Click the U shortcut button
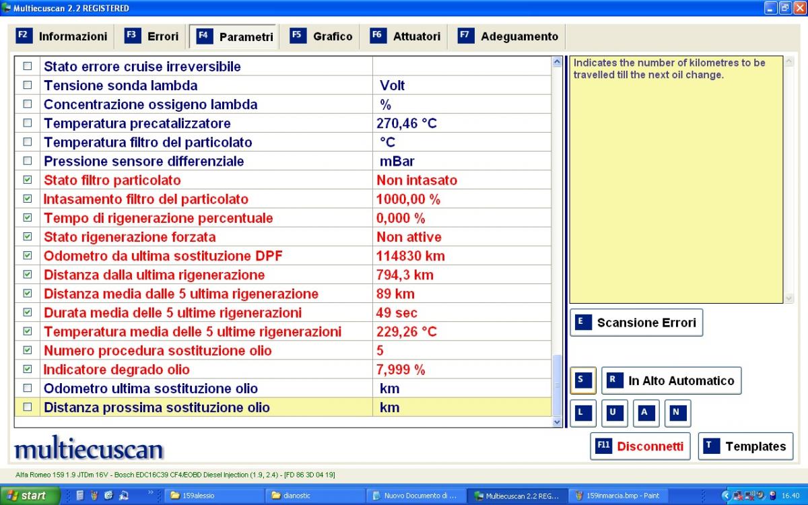This screenshot has height=505, width=808. [615, 413]
